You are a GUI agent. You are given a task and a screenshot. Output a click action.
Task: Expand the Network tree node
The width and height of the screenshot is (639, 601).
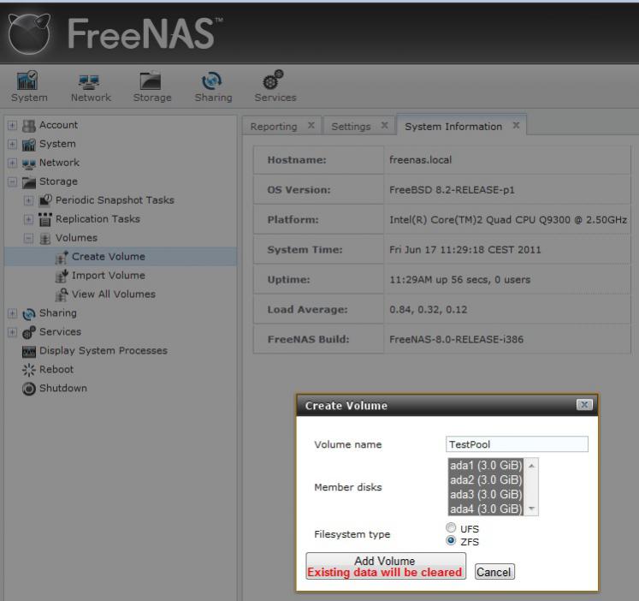pyautogui.click(x=12, y=163)
